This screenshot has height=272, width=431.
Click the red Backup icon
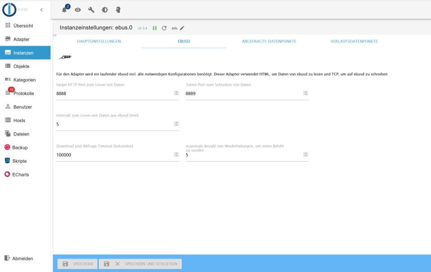click(7, 147)
